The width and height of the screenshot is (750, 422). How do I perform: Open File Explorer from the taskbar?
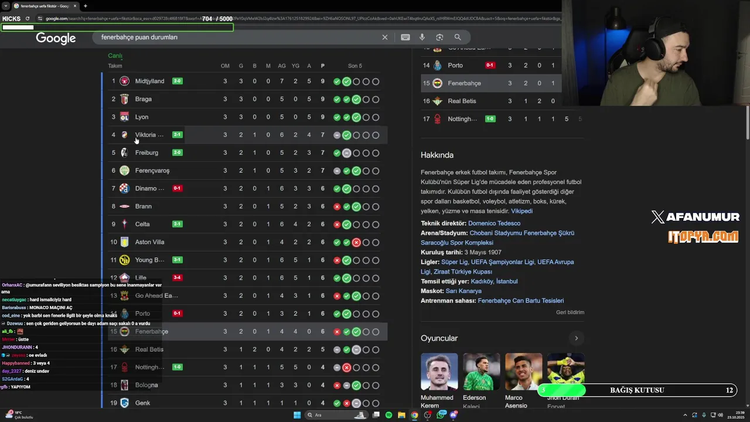[x=401, y=415]
